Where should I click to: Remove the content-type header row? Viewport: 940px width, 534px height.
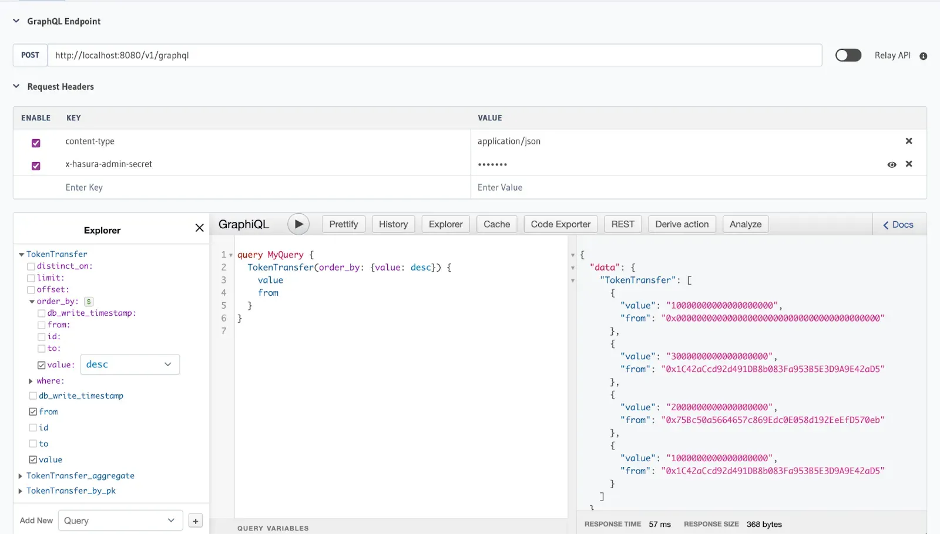coord(908,141)
